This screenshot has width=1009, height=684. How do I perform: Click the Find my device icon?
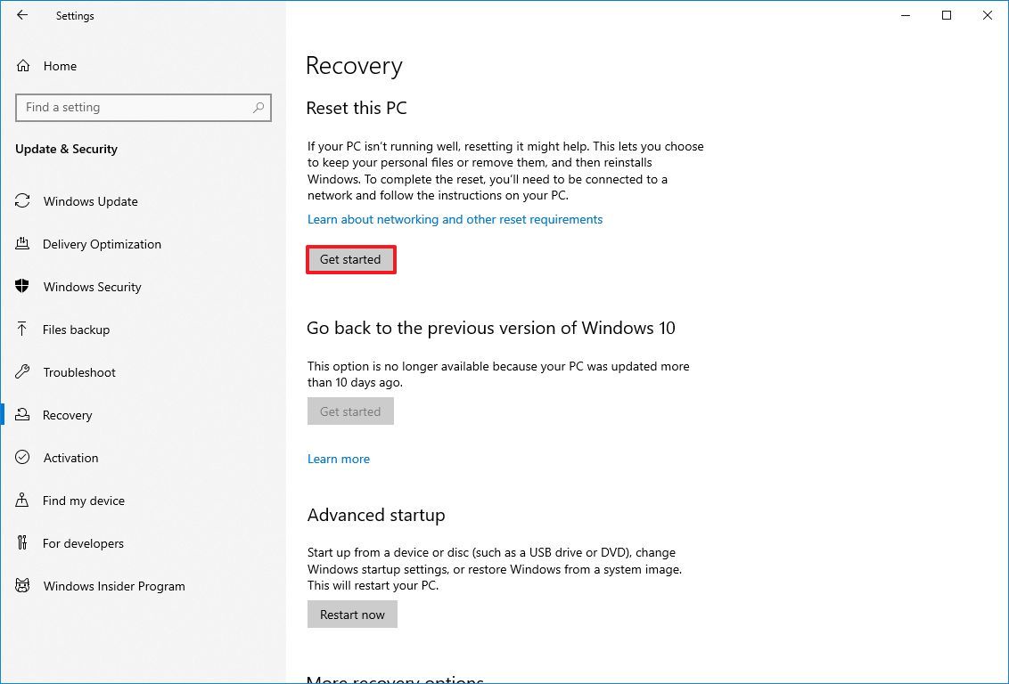click(23, 501)
